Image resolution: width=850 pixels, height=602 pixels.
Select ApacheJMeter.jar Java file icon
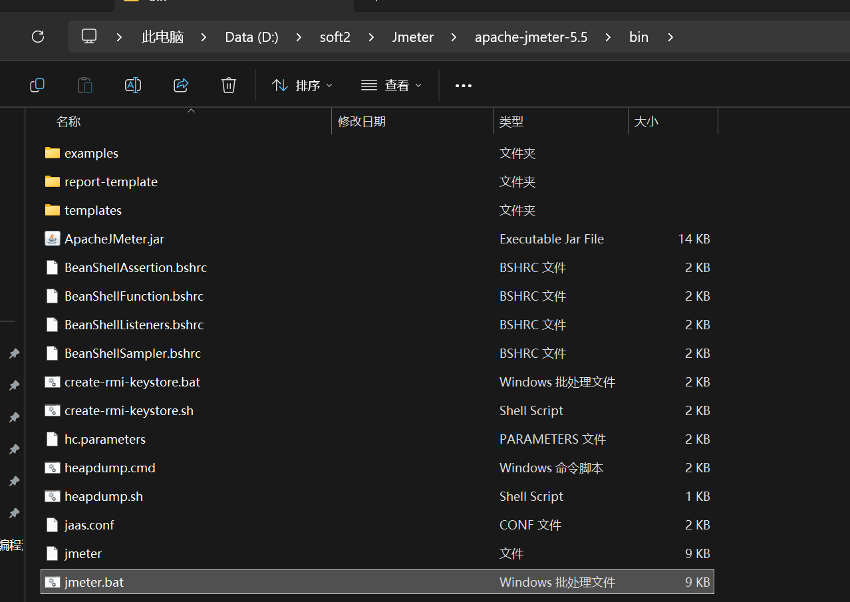pyautogui.click(x=53, y=239)
